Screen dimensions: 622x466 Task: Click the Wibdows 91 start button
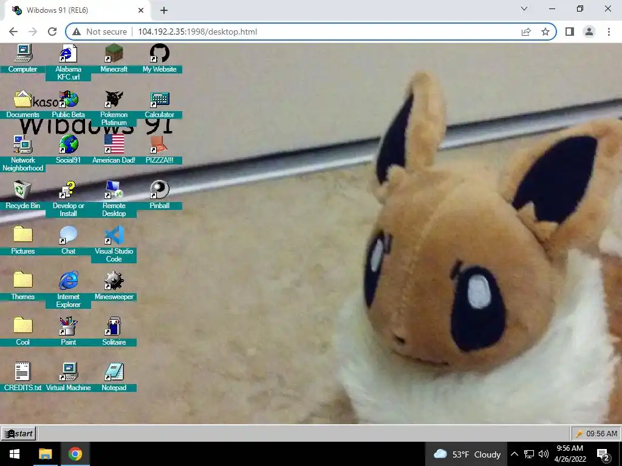coord(19,433)
